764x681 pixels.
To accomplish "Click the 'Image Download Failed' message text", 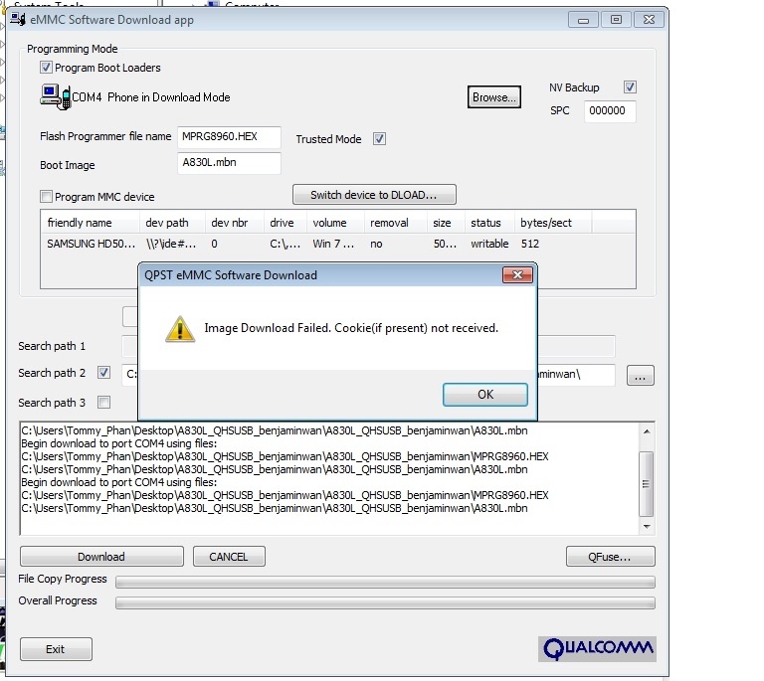I will click(x=351, y=328).
